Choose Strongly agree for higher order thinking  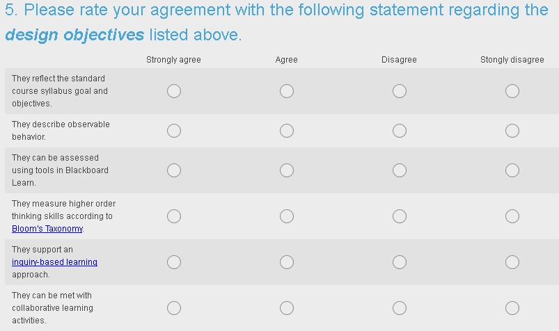pos(174,216)
